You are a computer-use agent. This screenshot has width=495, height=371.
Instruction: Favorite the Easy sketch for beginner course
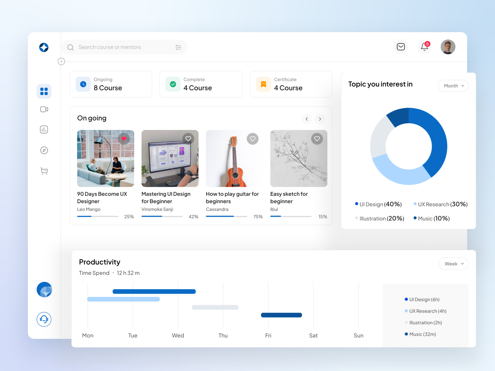pos(317,139)
